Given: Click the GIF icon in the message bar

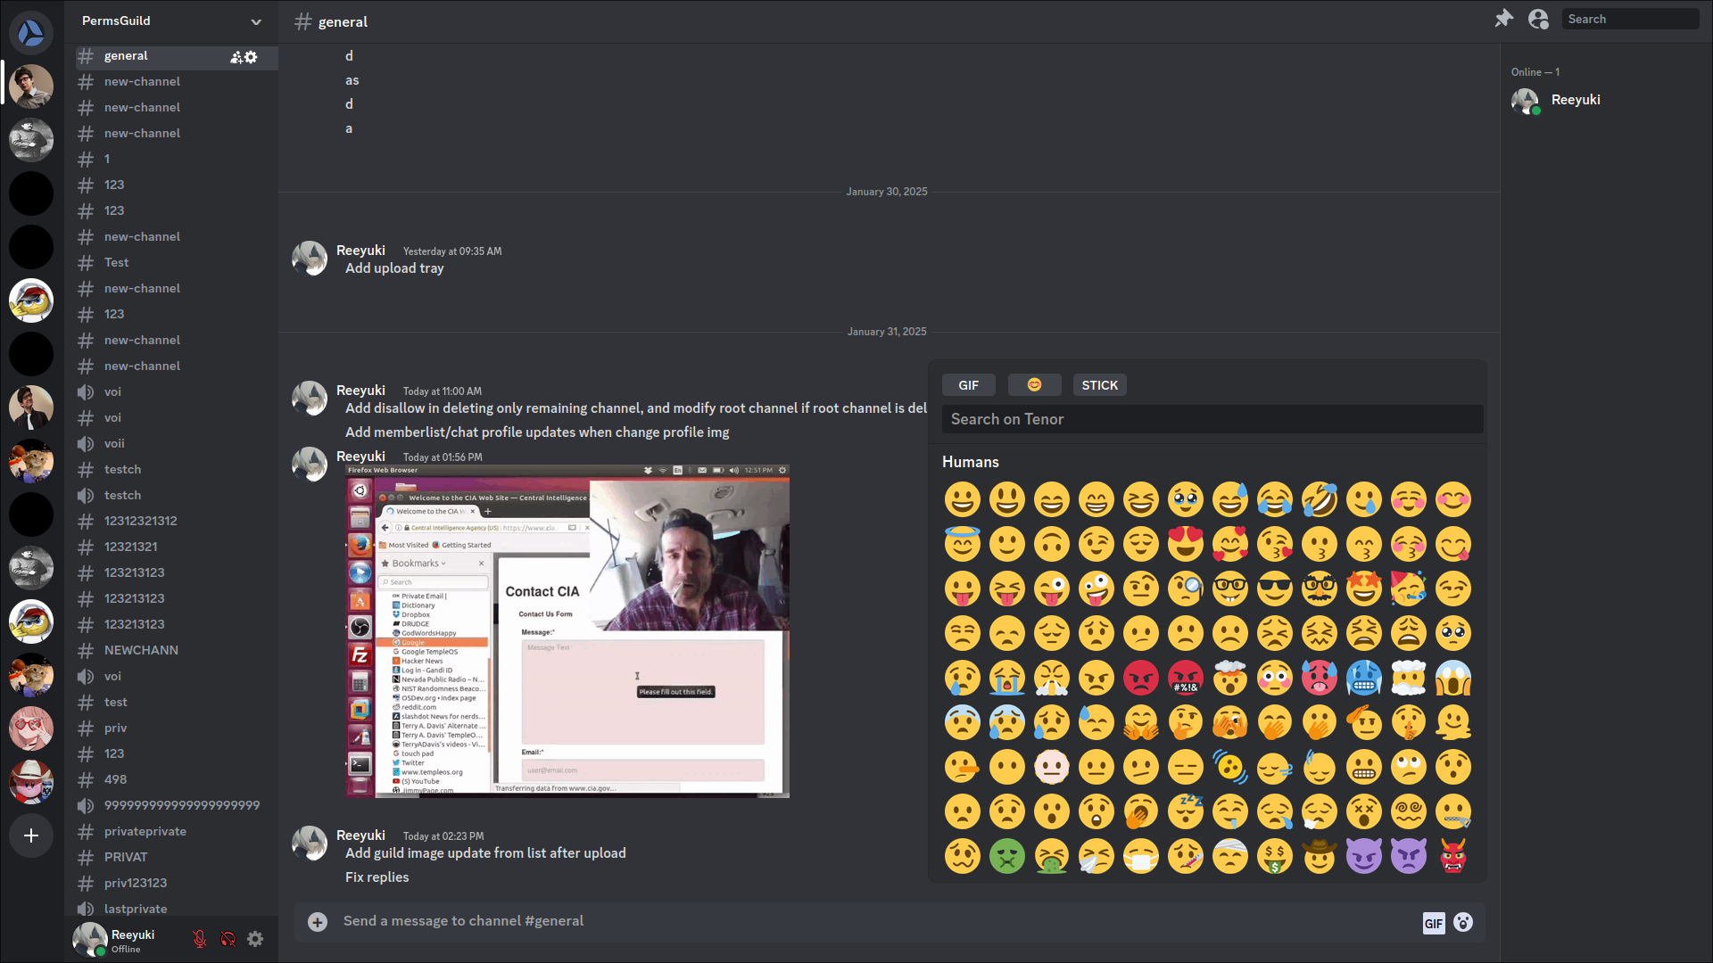Looking at the screenshot, I should pos(1433,924).
